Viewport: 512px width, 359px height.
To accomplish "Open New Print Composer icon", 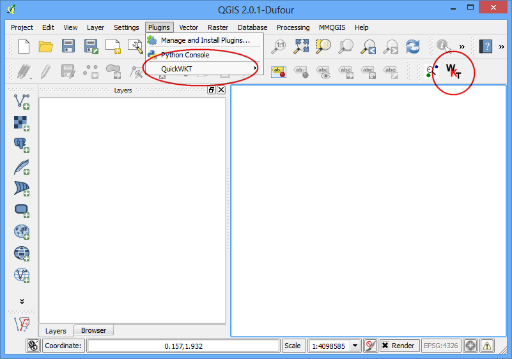I will 113,47.
